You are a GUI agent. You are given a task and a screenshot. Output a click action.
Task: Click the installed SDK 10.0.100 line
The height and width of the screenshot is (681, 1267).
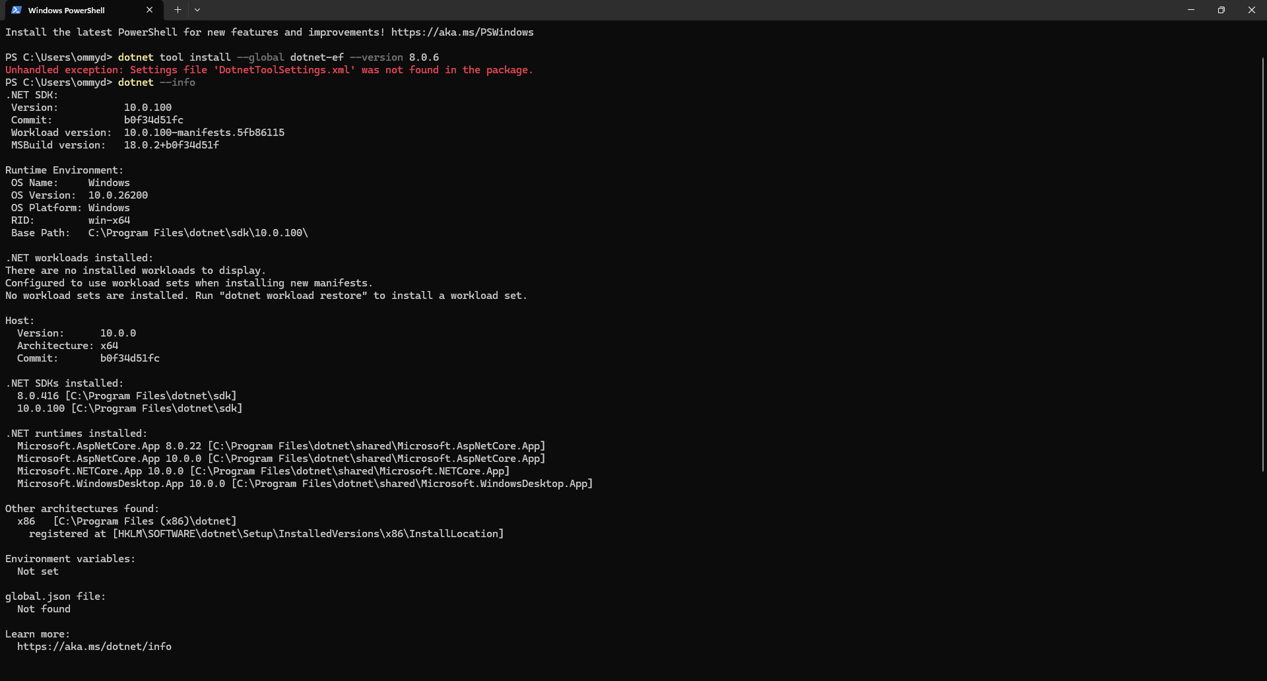pos(130,408)
